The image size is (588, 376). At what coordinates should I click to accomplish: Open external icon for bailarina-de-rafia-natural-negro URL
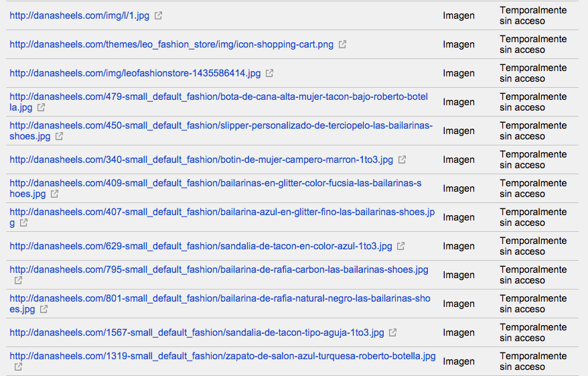pos(44,309)
